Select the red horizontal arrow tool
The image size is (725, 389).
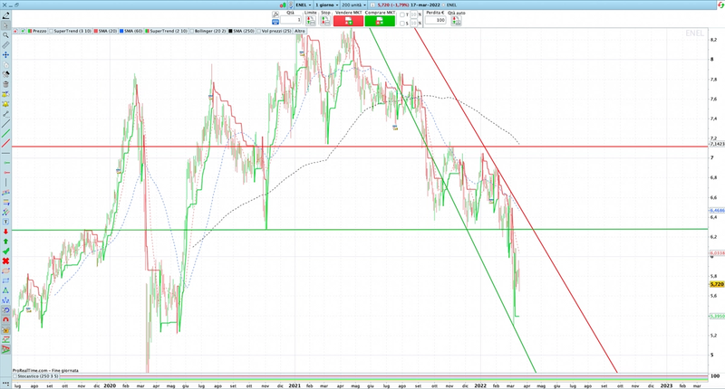[x=5, y=173]
